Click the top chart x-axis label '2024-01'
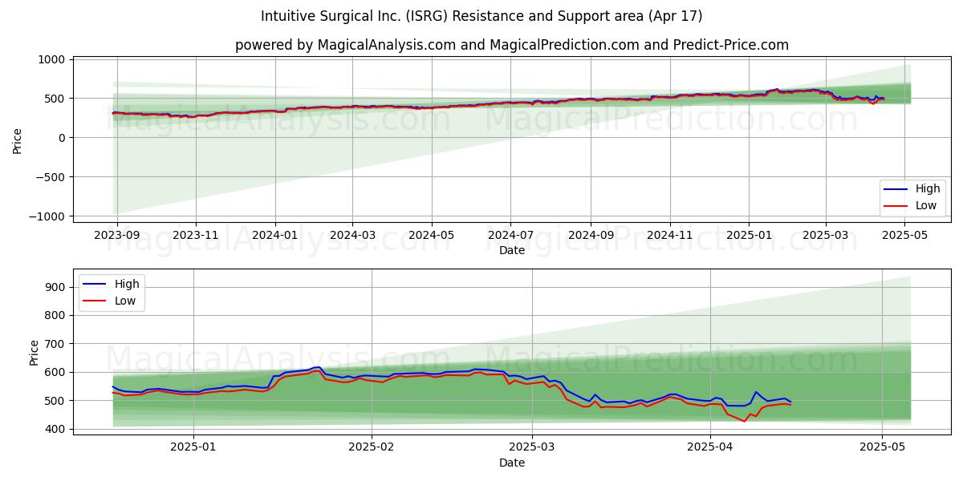The height and width of the screenshot is (481, 963). point(274,236)
